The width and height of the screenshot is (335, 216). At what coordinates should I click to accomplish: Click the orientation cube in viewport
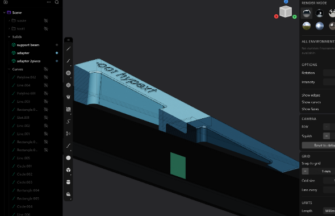286,11
